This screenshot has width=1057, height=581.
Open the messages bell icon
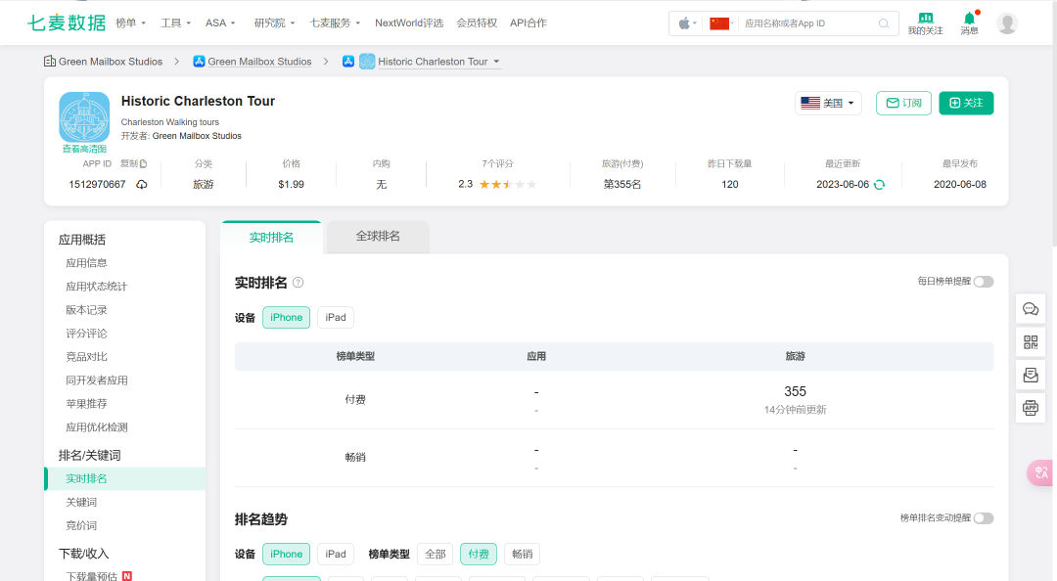point(969,18)
